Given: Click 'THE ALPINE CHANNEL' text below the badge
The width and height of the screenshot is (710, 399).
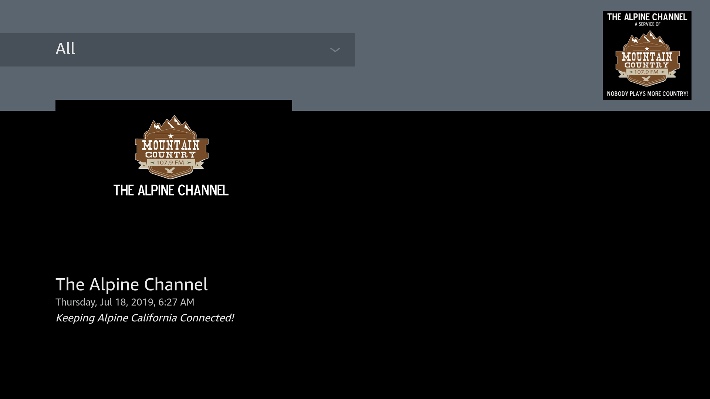Looking at the screenshot, I should tap(171, 191).
